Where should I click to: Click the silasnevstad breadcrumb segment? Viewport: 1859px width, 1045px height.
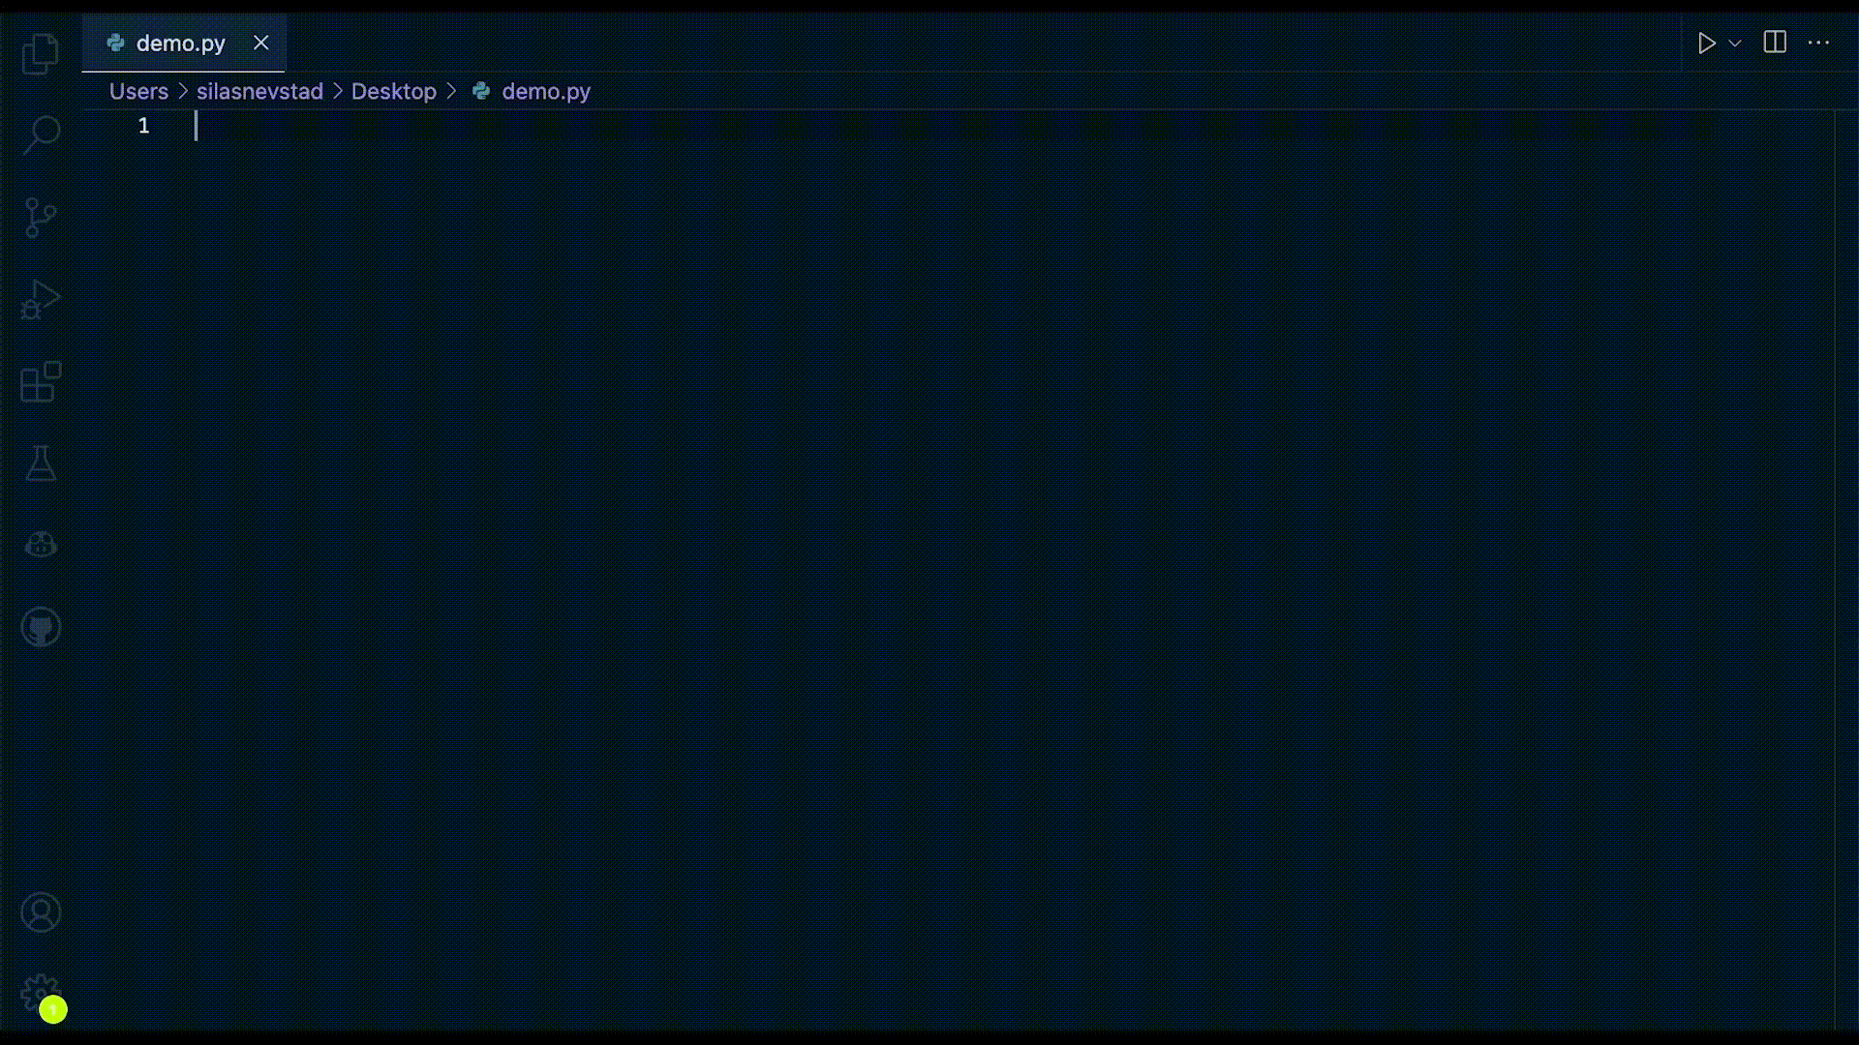click(259, 91)
